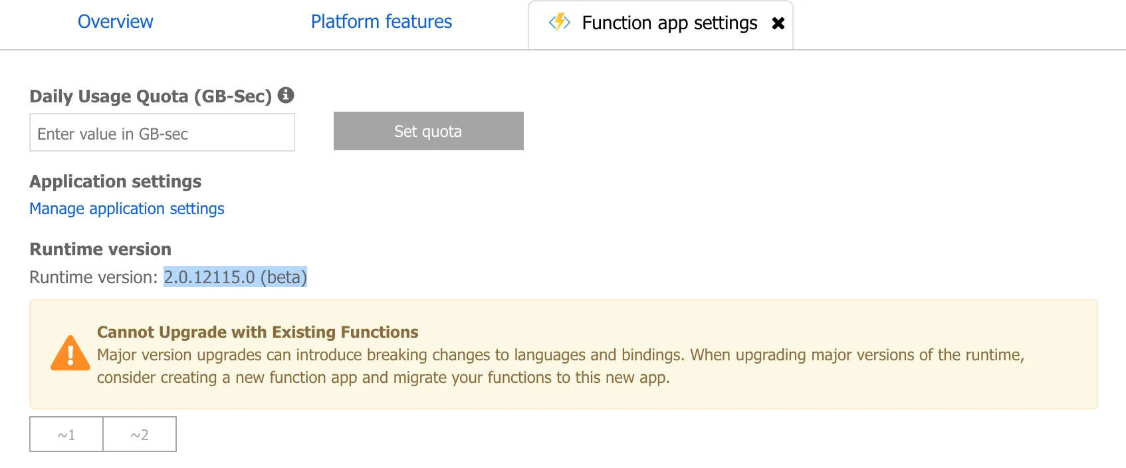The image size is (1126, 468).
Task: Click the orange warning triangle icon
Action: pyautogui.click(x=70, y=353)
